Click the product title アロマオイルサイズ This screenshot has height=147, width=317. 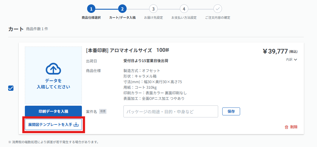point(131,50)
